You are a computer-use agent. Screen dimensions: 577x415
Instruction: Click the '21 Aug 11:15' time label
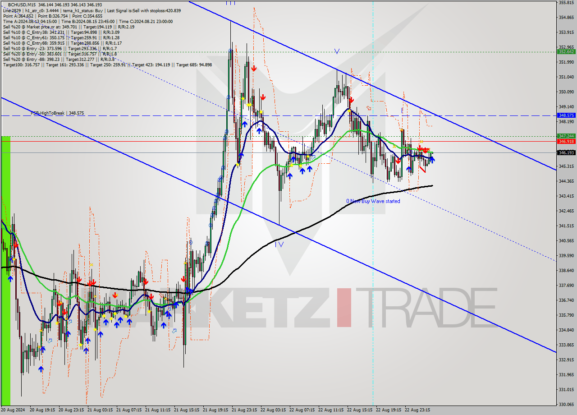pyautogui.click(x=158, y=410)
